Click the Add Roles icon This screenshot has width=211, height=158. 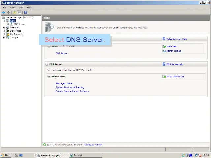click(x=164, y=46)
